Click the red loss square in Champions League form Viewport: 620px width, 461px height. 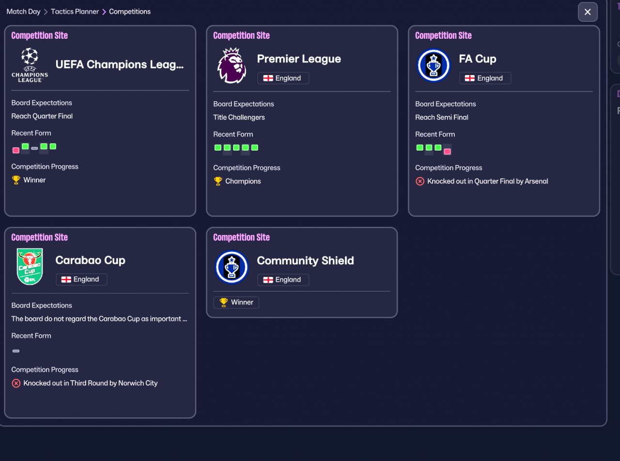pos(16,150)
